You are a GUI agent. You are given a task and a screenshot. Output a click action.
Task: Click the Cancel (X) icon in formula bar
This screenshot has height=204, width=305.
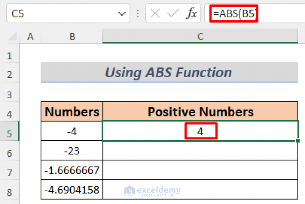coord(155,13)
